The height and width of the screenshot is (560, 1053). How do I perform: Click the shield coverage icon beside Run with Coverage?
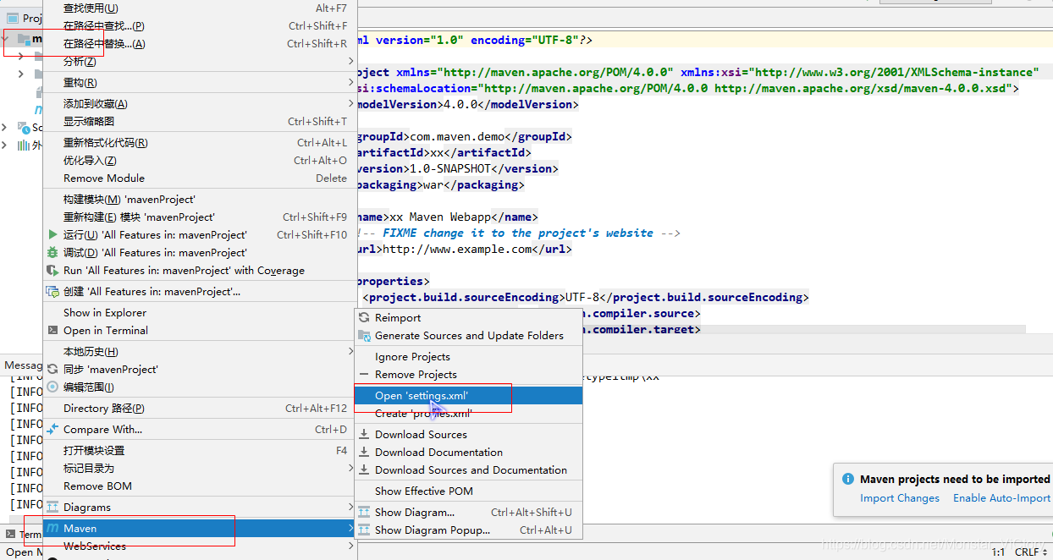(x=52, y=270)
